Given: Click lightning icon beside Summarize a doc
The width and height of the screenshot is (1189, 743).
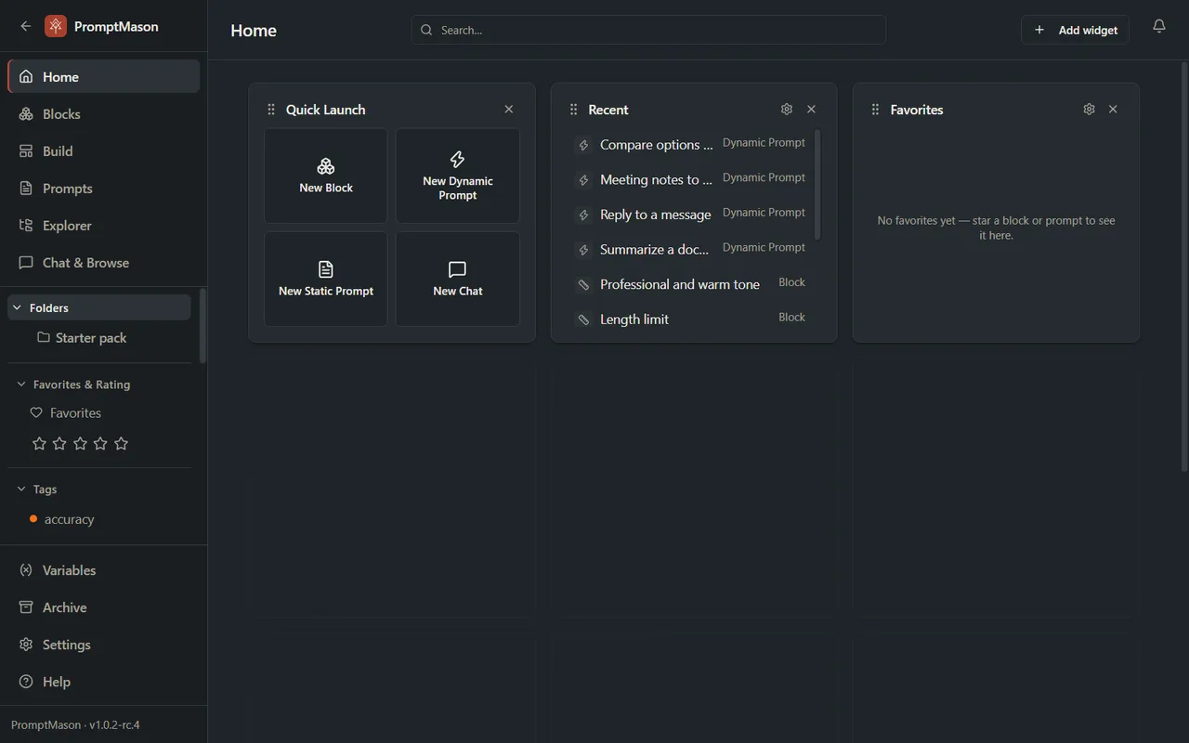Looking at the screenshot, I should (583, 250).
